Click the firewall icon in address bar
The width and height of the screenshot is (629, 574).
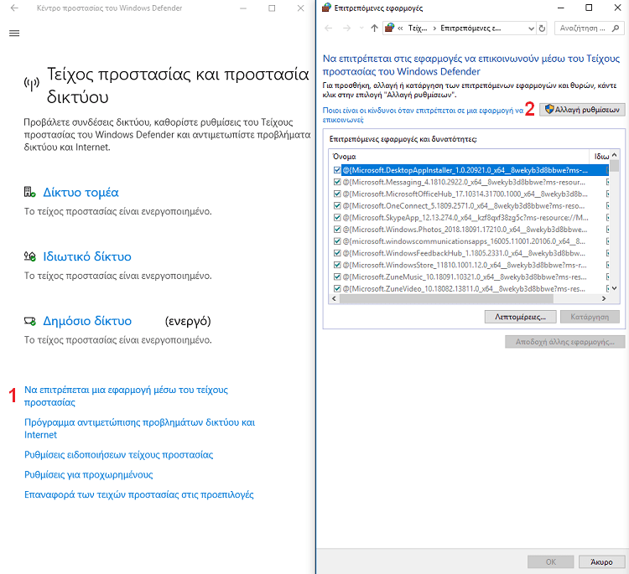[x=389, y=28]
